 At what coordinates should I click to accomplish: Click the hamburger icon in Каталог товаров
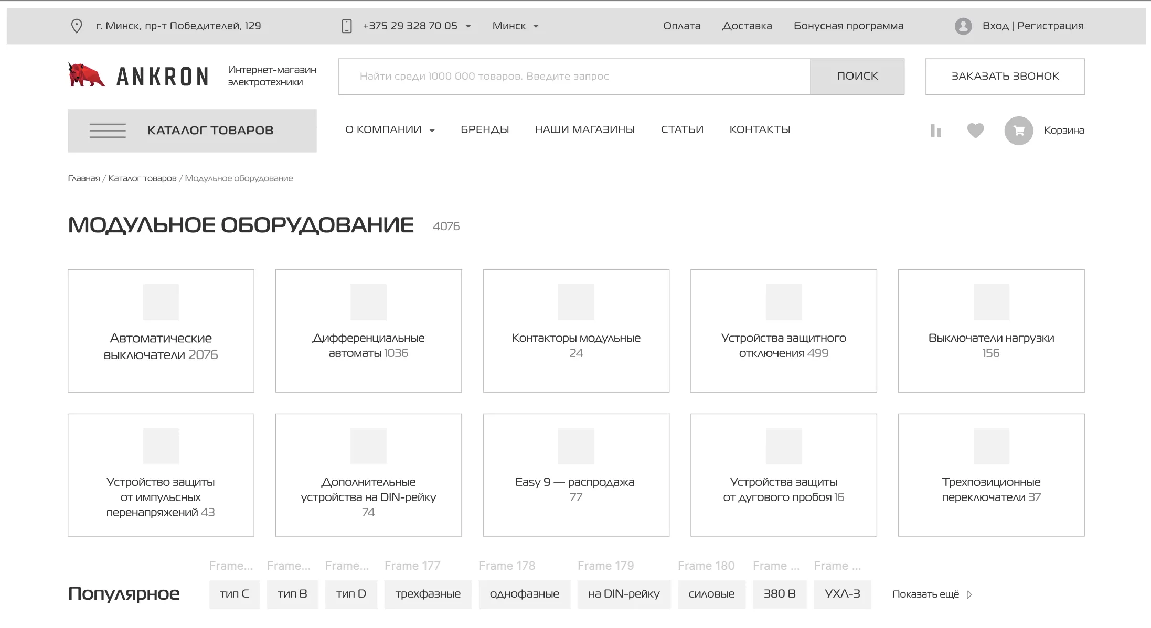click(108, 131)
